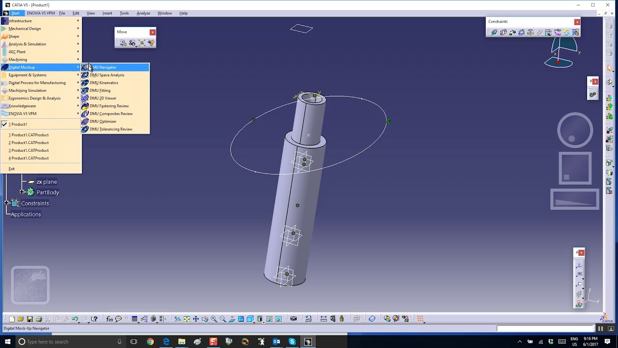Select DMU Fitting menu item
Image resolution: width=618 pixels, height=348 pixels.
point(115,90)
